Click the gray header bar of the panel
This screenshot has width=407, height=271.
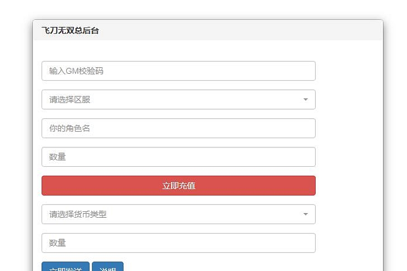point(208,30)
